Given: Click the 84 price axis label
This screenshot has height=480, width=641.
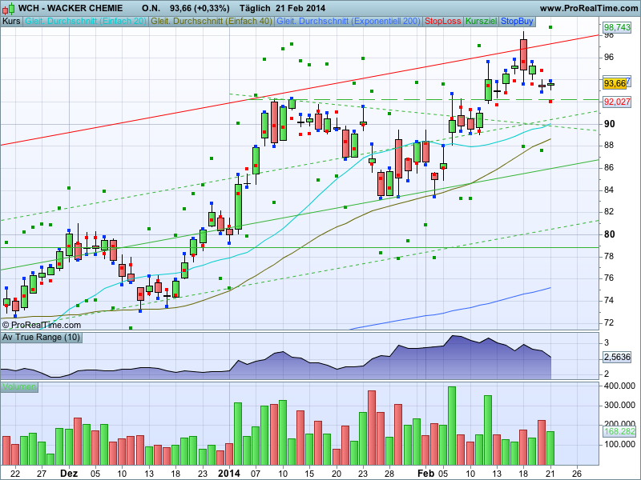Looking at the screenshot, I should pos(609,190).
